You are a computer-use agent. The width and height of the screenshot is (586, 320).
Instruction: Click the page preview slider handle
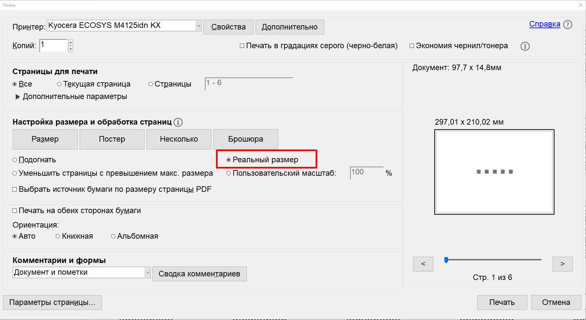(x=446, y=260)
